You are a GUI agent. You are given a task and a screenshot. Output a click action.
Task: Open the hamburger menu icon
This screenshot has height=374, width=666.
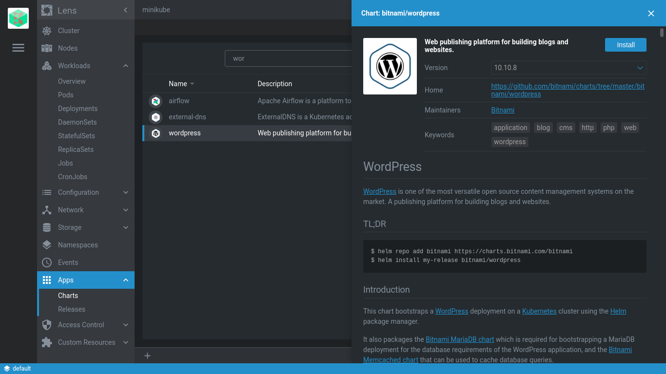(x=19, y=48)
